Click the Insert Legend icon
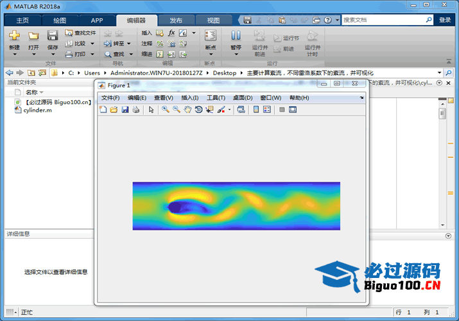 [x=267, y=110]
